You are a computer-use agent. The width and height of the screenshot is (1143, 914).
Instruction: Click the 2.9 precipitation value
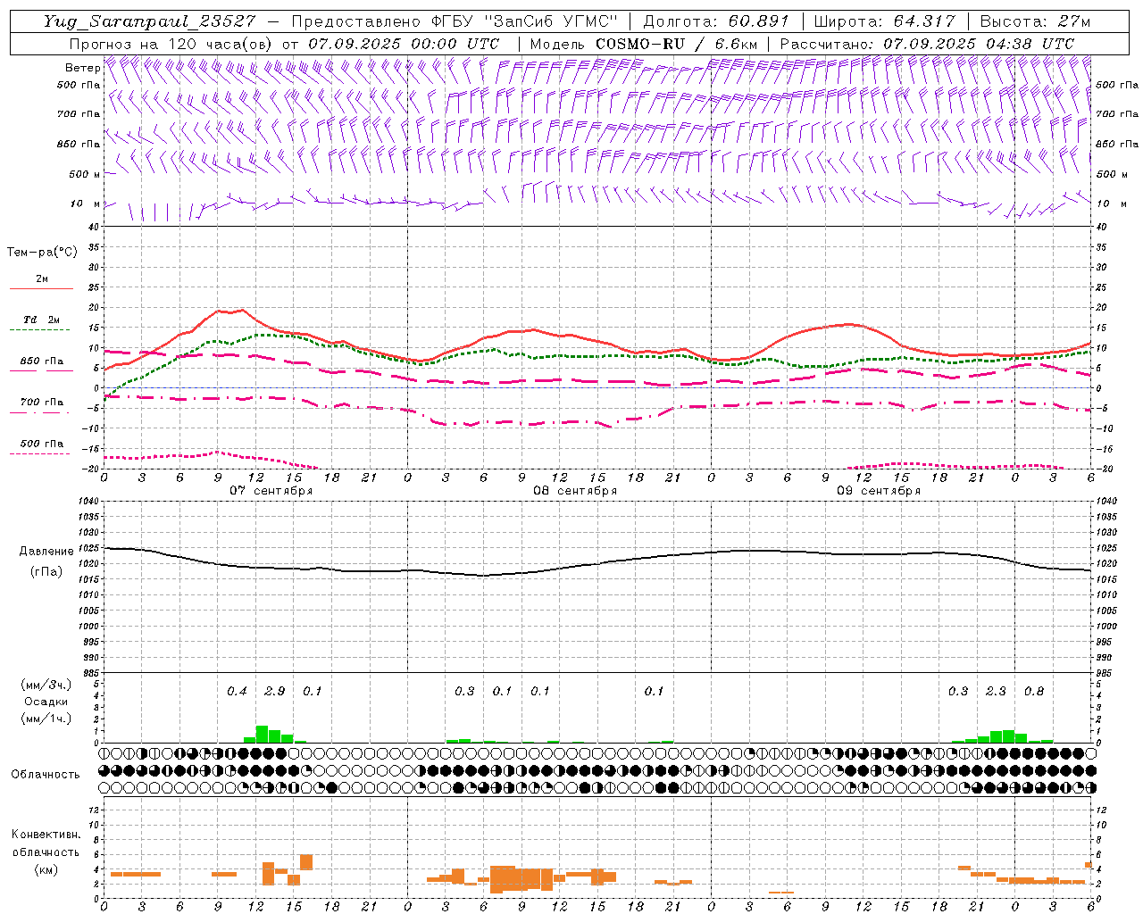[x=275, y=691]
